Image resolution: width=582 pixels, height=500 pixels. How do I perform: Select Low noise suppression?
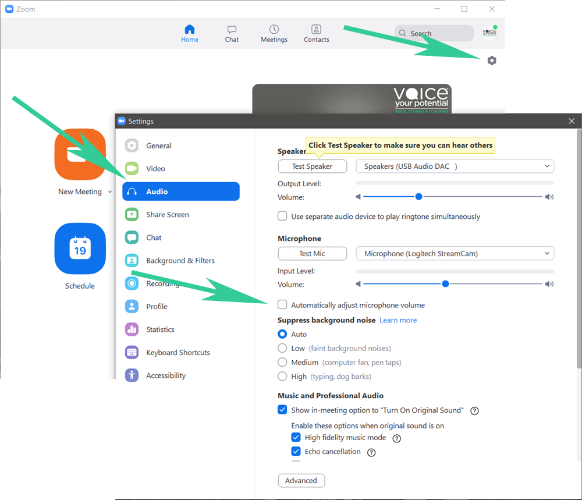point(282,348)
